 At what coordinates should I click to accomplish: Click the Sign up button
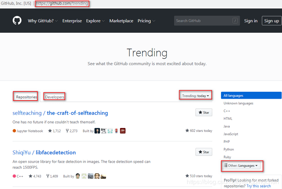272,21
